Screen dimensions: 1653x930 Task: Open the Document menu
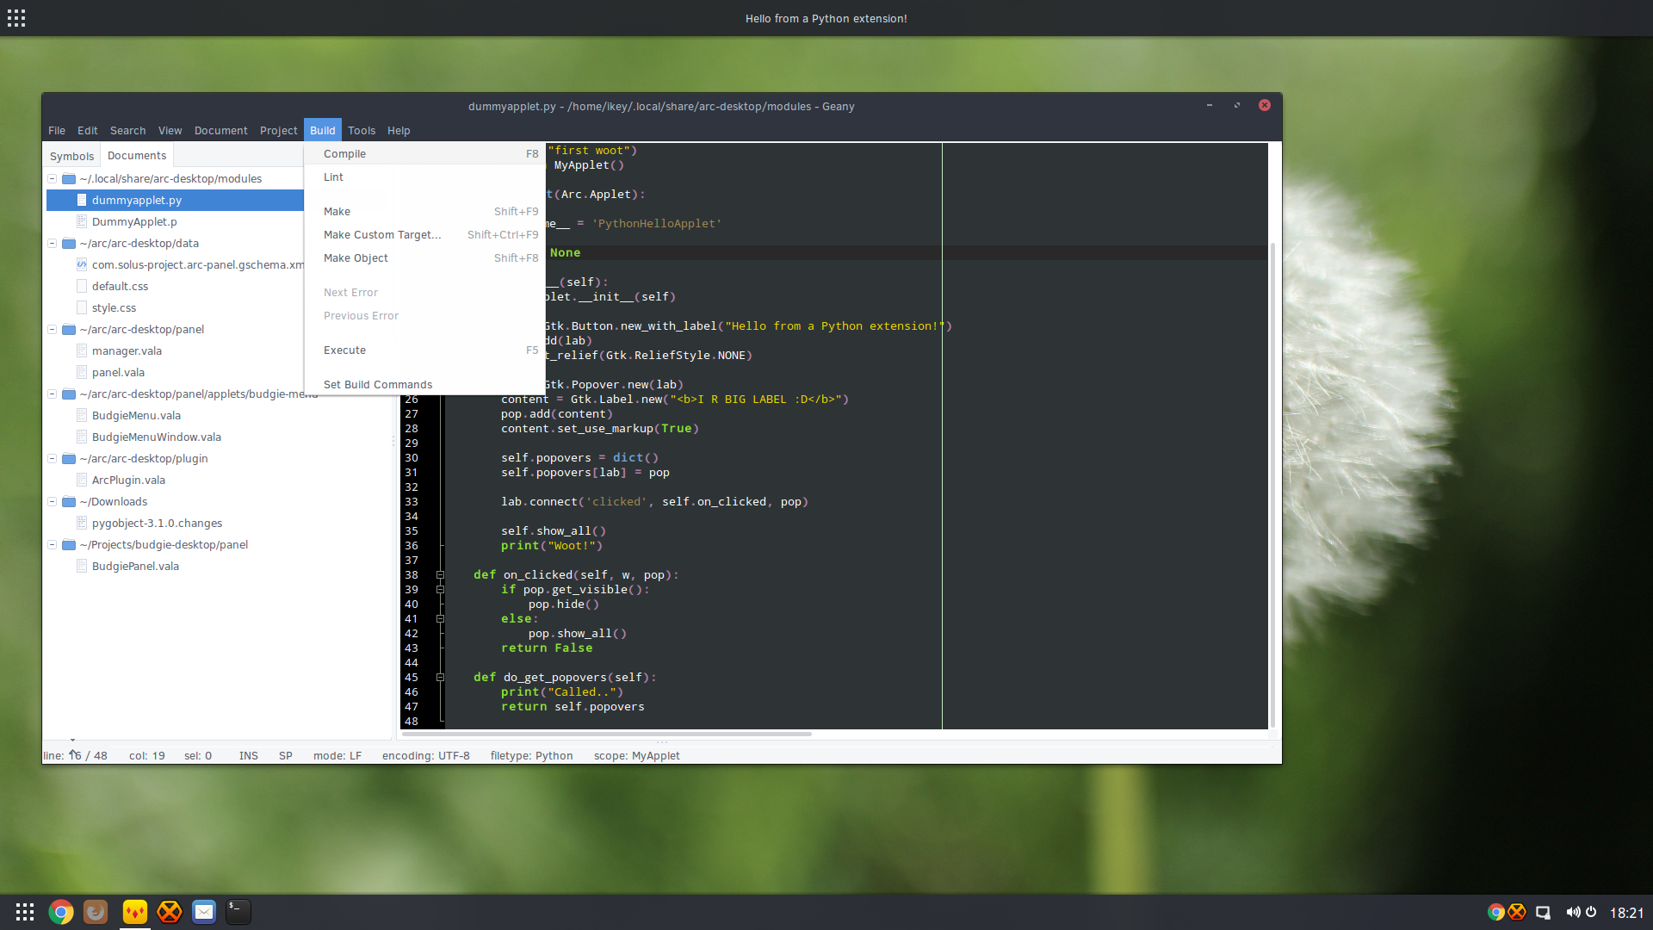coord(220,131)
